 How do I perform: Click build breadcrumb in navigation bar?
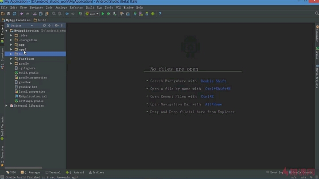(x=40, y=20)
